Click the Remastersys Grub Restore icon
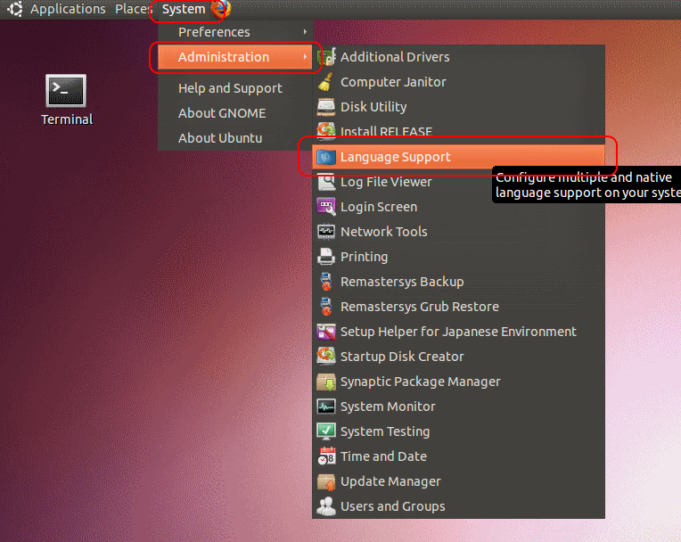The width and height of the screenshot is (681, 542). pyautogui.click(x=325, y=307)
